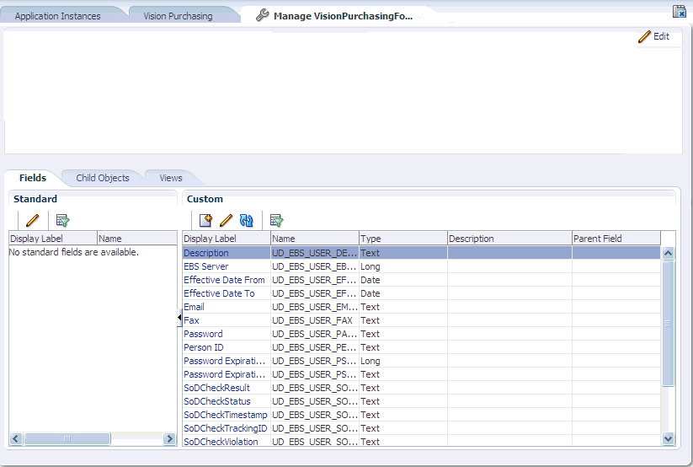Click the Custom panel edit pencil icon

point(226,220)
